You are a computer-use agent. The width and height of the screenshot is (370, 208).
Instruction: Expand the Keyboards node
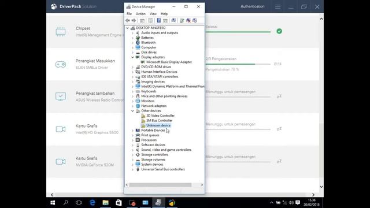click(132, 91)
